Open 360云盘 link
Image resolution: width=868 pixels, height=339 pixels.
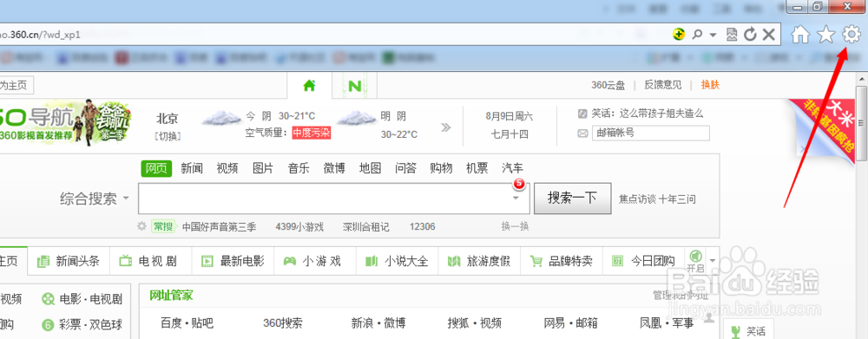[x=608, y=85]
